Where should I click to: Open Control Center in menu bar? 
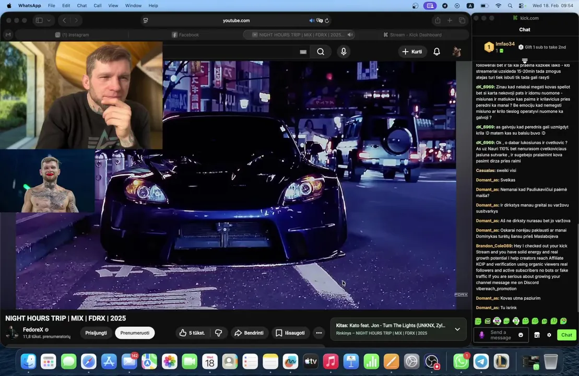[522, 6]
